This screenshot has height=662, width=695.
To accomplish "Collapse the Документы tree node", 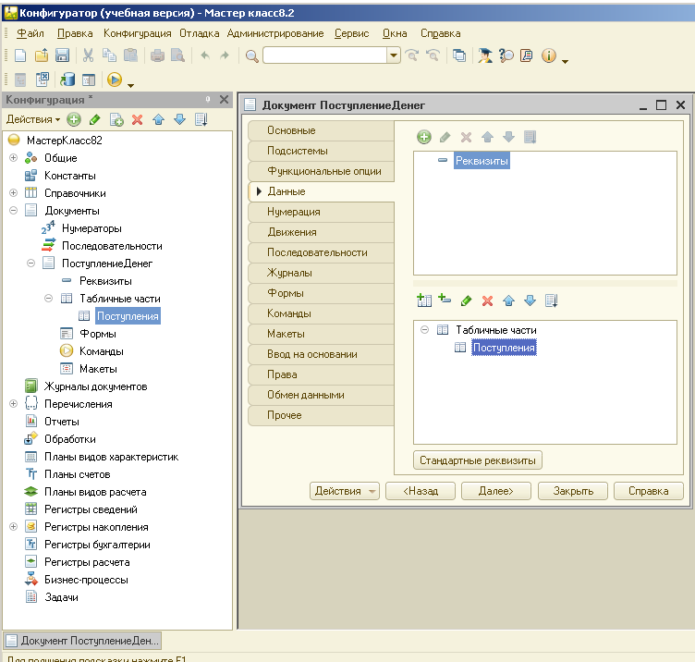I will click(13, 211).
